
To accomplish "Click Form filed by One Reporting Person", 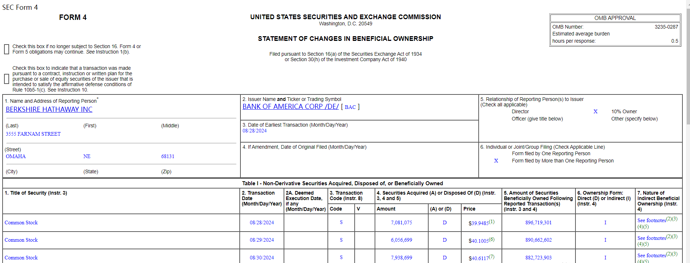I will click(x=551, y=153).
